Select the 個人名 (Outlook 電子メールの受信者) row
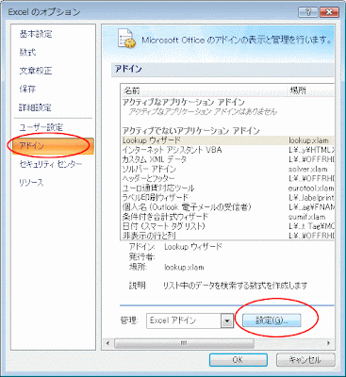The height and width of the screenshot is (377, 346). click(x=228, y=207)
